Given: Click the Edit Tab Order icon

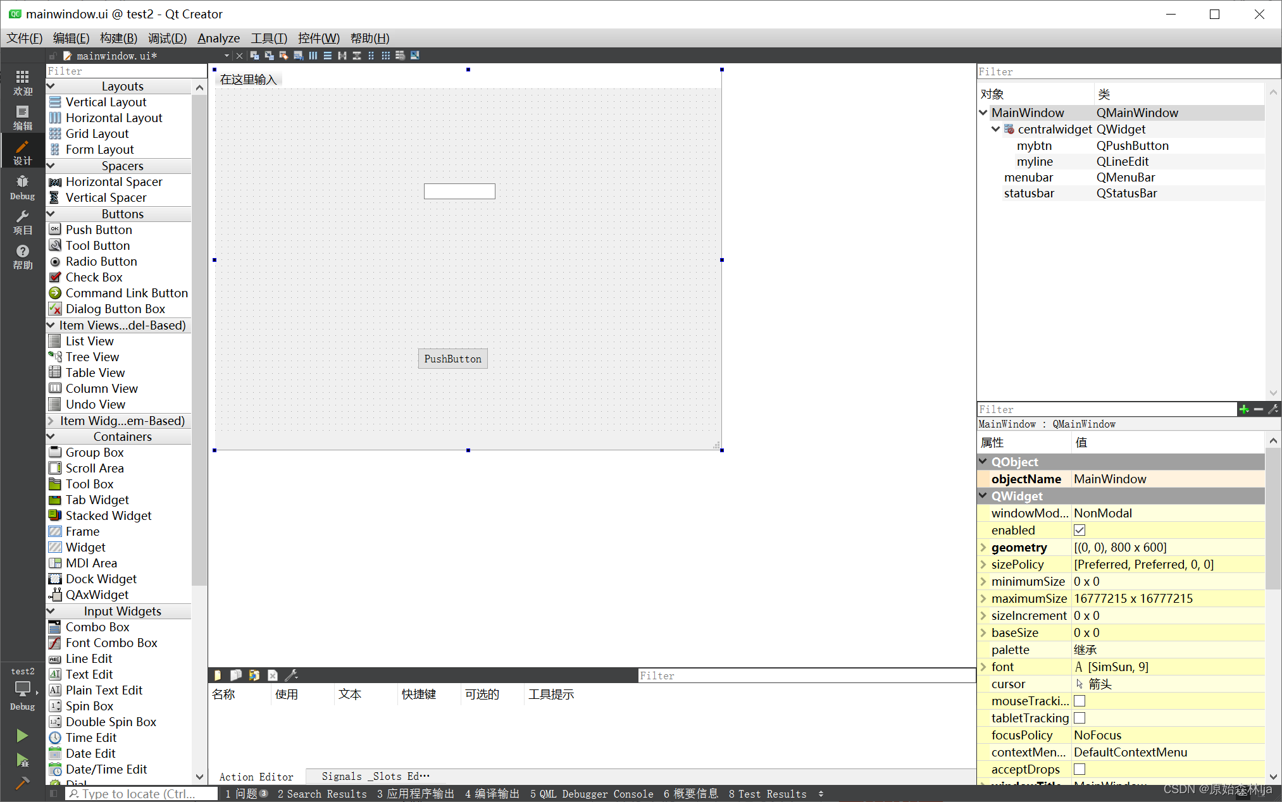Looking at the screenshot, I should (298, 56).
